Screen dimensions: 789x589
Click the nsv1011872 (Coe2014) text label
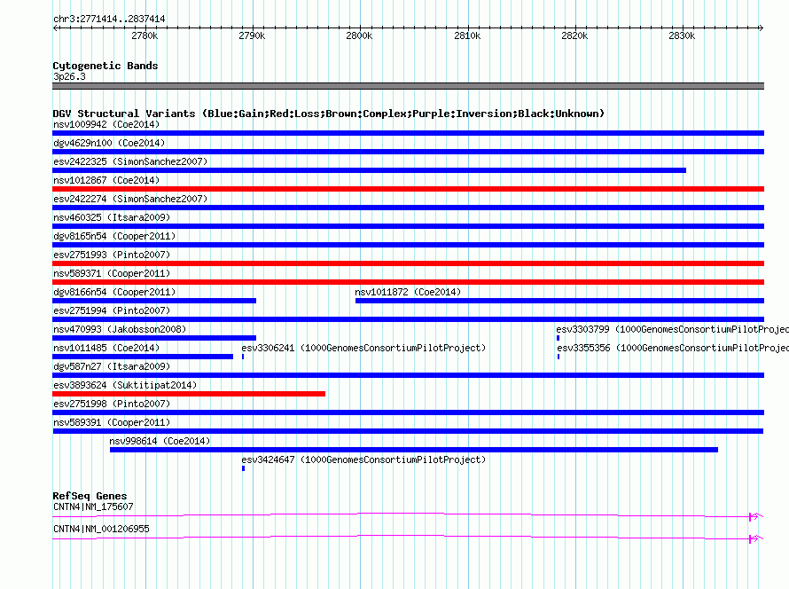(x=408, y=292)
